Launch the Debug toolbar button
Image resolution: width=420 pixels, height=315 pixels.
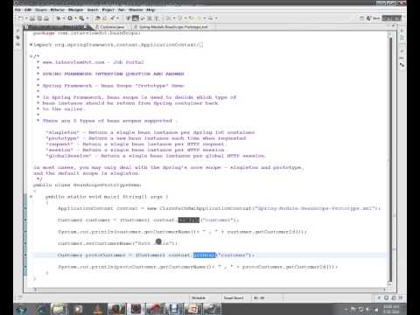coord(58,18)
